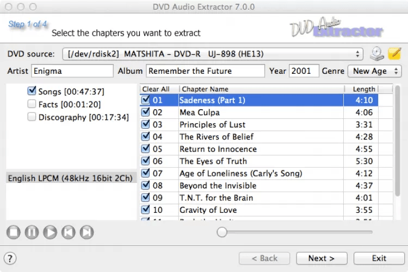Open the Genre dropdown showing New Age

375,71
